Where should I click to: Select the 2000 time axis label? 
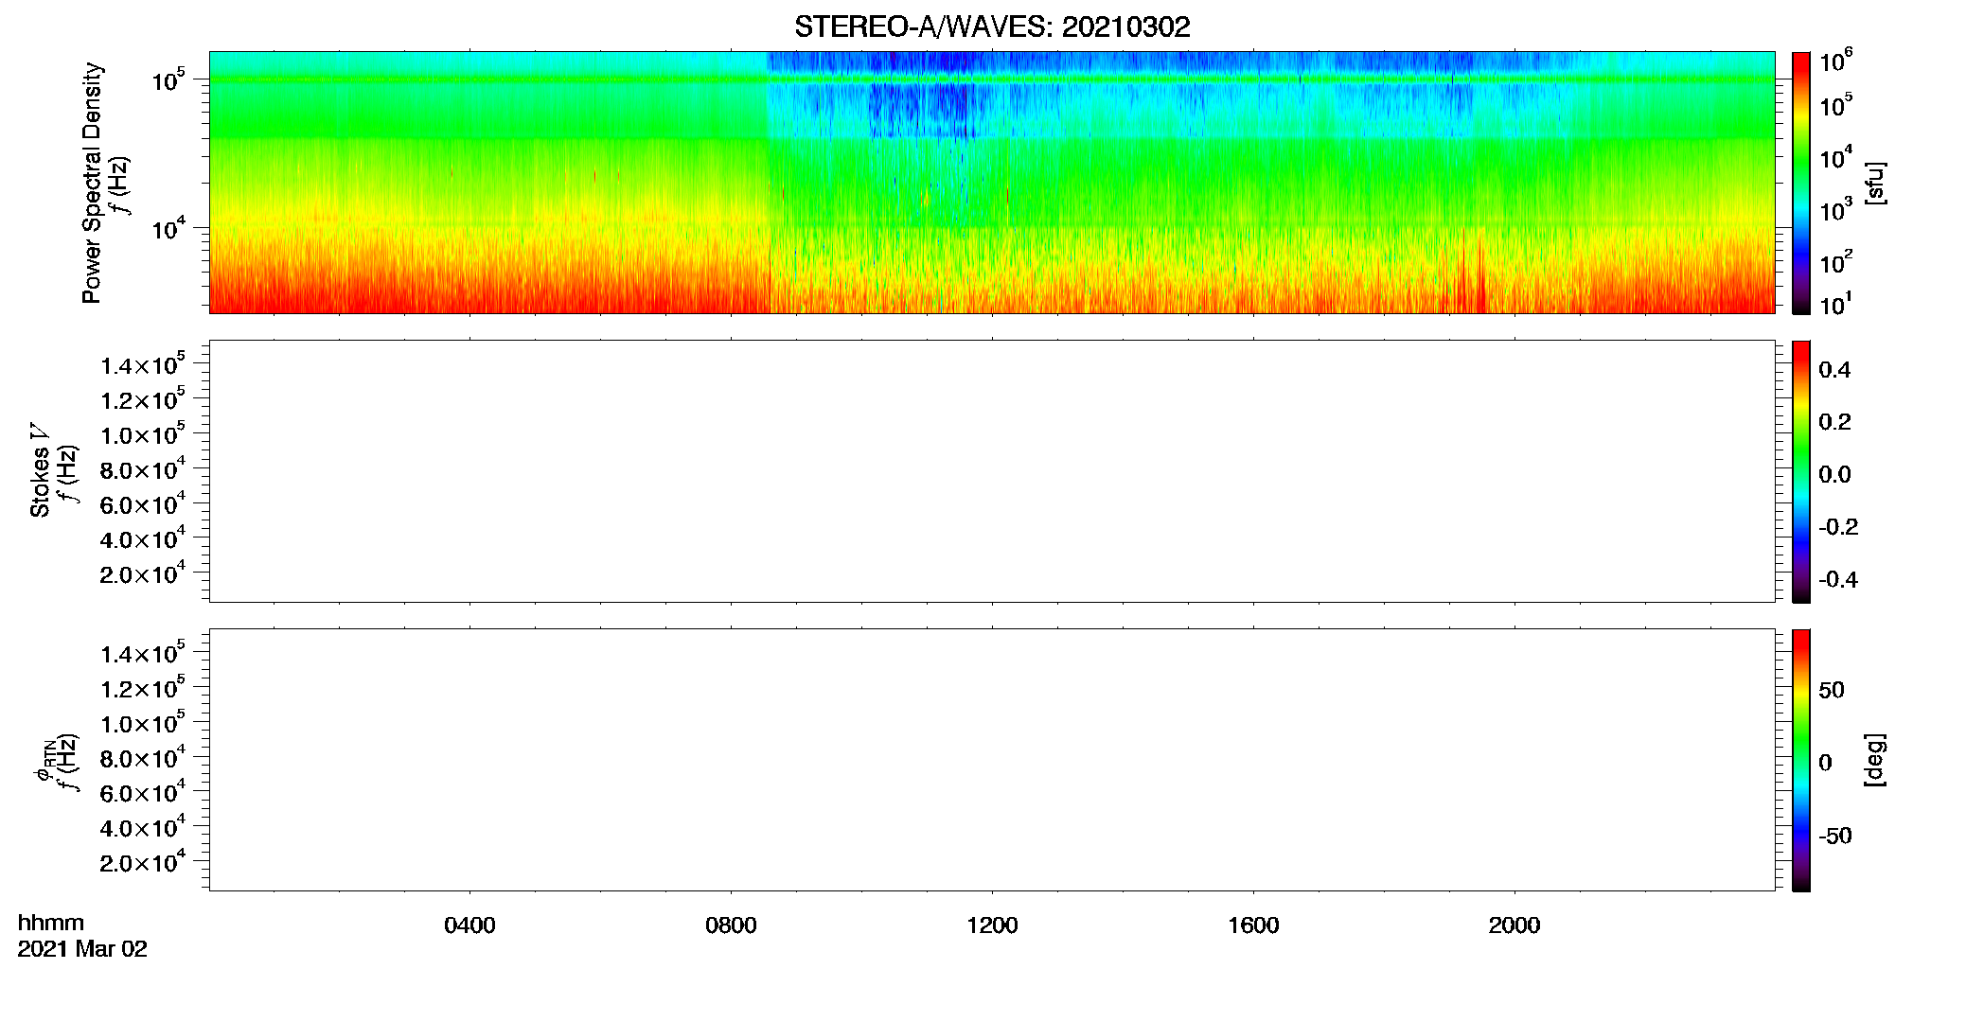pyautogui.click(x=1515, y=925)
